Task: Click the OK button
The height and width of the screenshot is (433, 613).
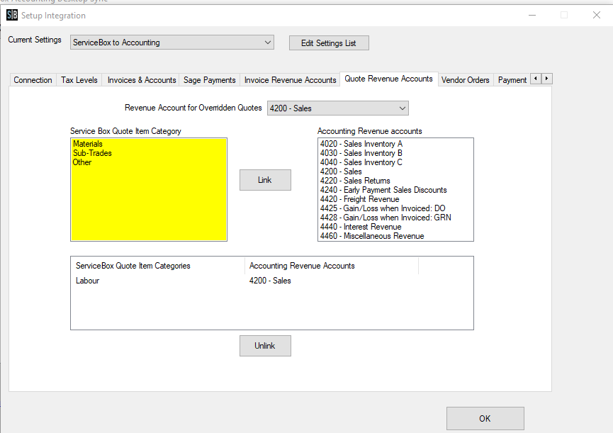Action: tap(485, 419)
